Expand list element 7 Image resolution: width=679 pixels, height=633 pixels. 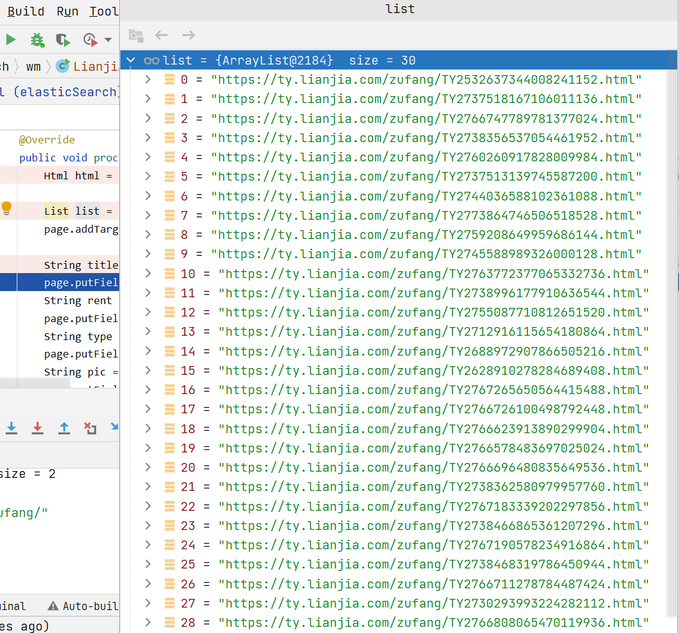[x=148, y=215]
